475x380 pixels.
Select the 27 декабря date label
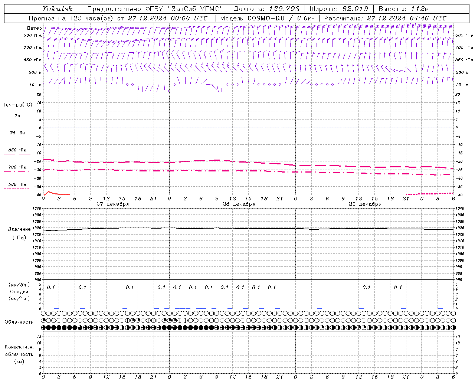[112, 204]
